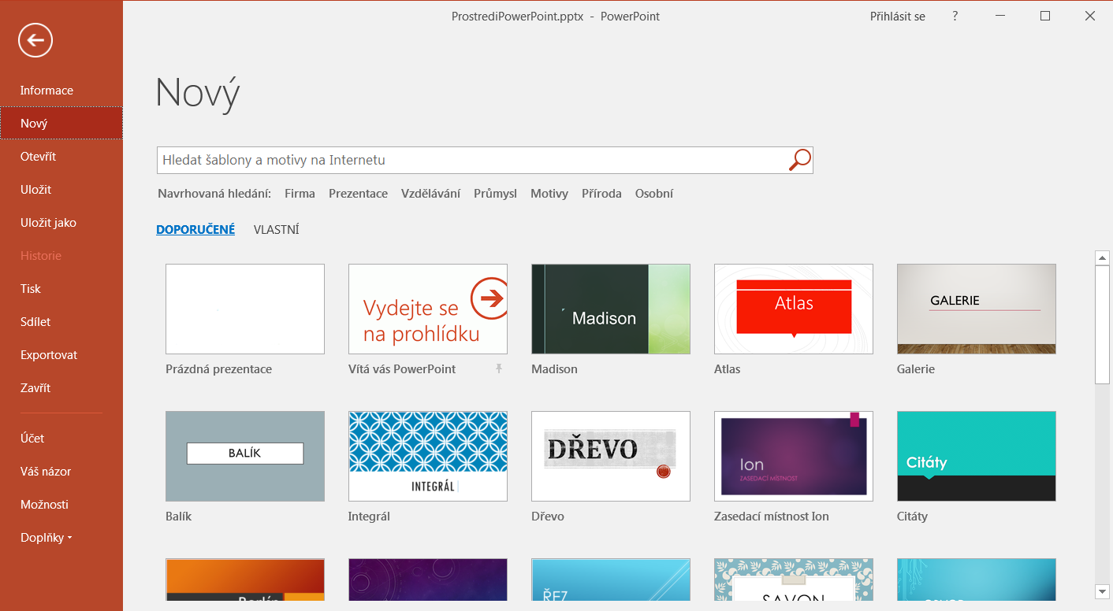Click the Madison caption below its thumbnail
This screenshot has width=1113, height=611.
tap(554, 369)
